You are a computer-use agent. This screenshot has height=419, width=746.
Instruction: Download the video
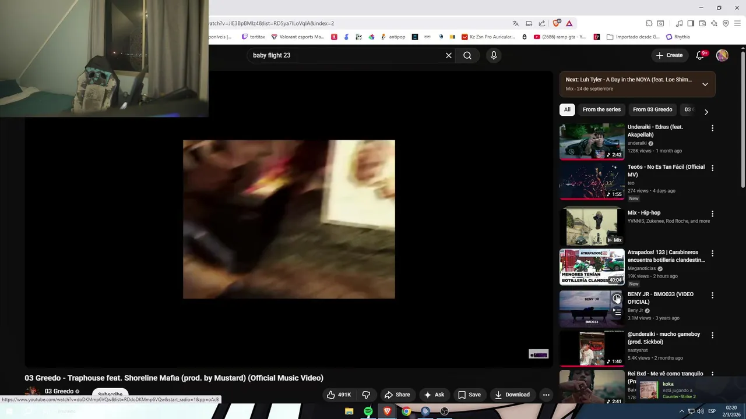pos(512,395)
